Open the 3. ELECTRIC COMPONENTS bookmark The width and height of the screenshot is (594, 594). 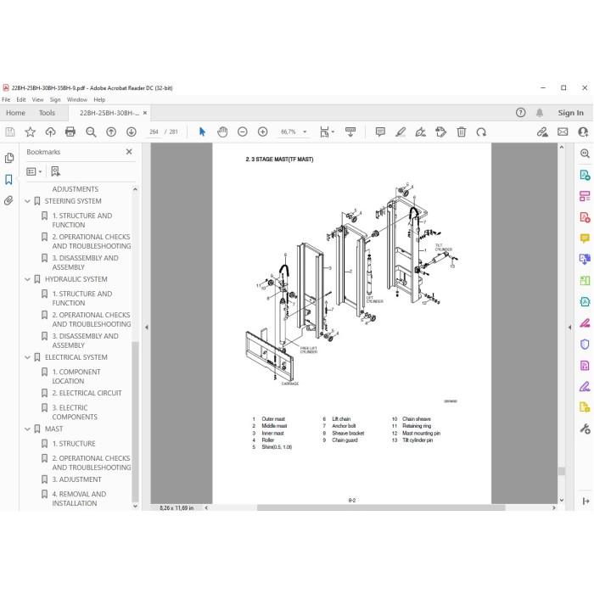75,412
